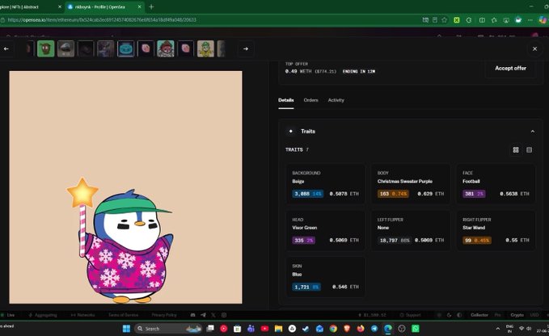
Task: Open a new browser tab
Action: (x=151, y=6)
